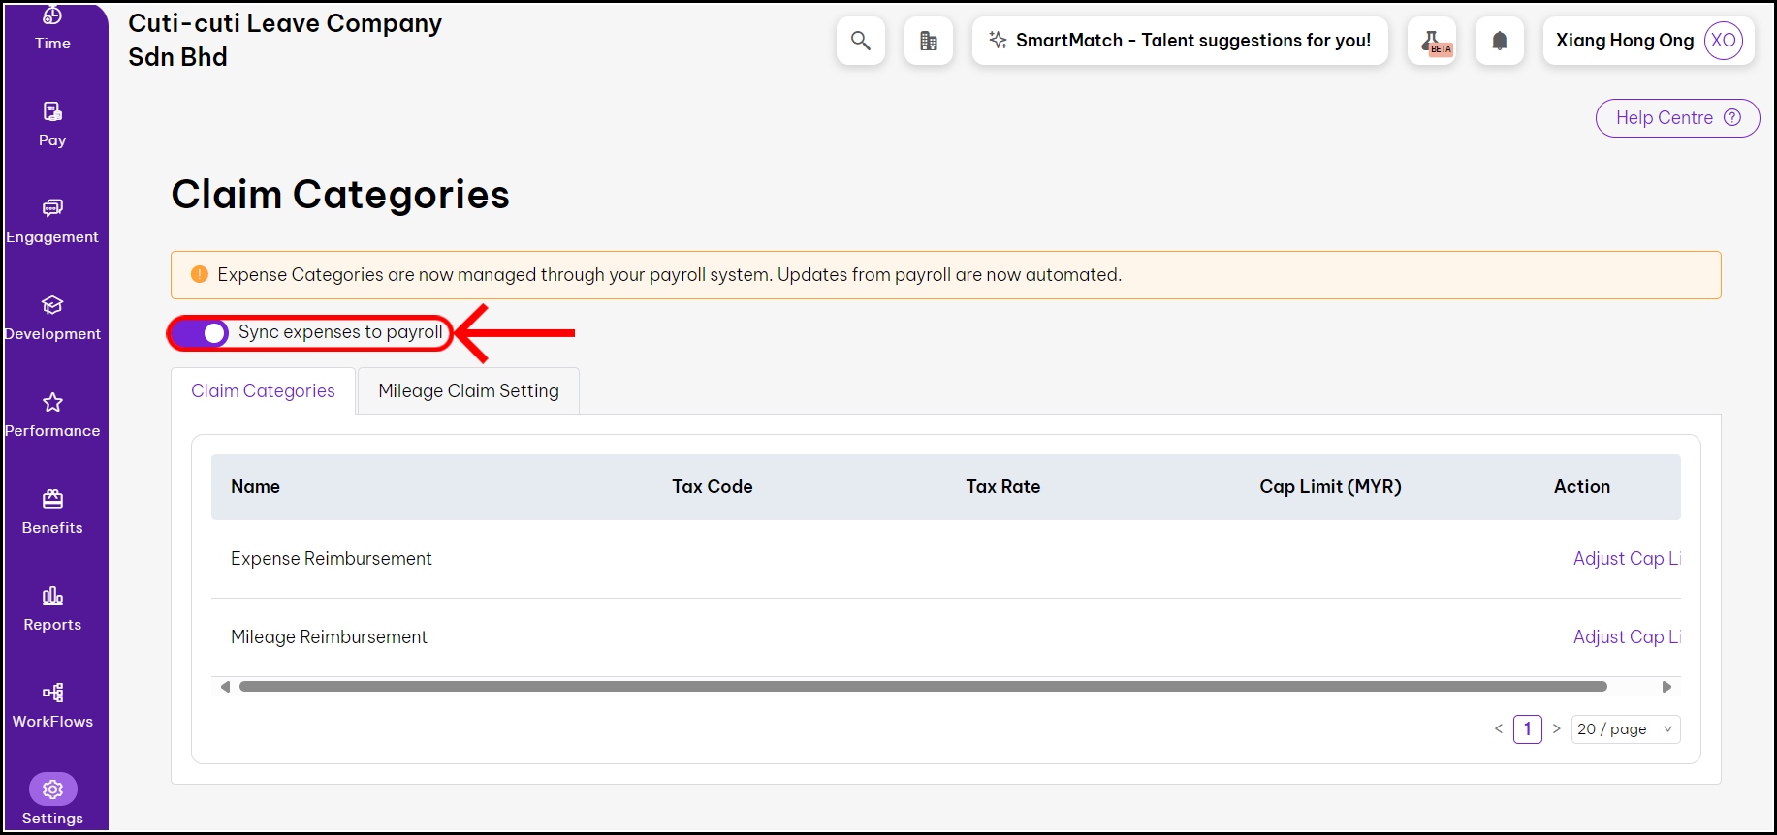Open Xiang Hong Ong profile menu
1777x835 pixels.
click(1648, 41)
